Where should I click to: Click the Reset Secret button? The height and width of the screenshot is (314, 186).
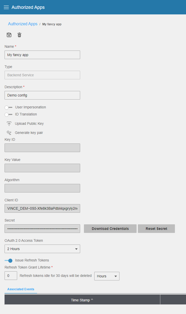[156, 229]
